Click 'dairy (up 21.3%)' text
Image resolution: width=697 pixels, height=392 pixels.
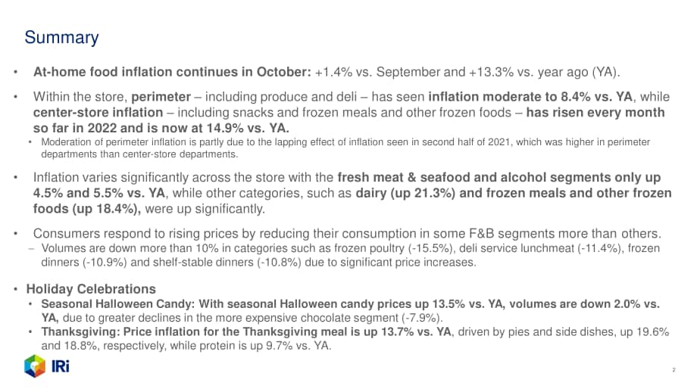click(405, 193)
